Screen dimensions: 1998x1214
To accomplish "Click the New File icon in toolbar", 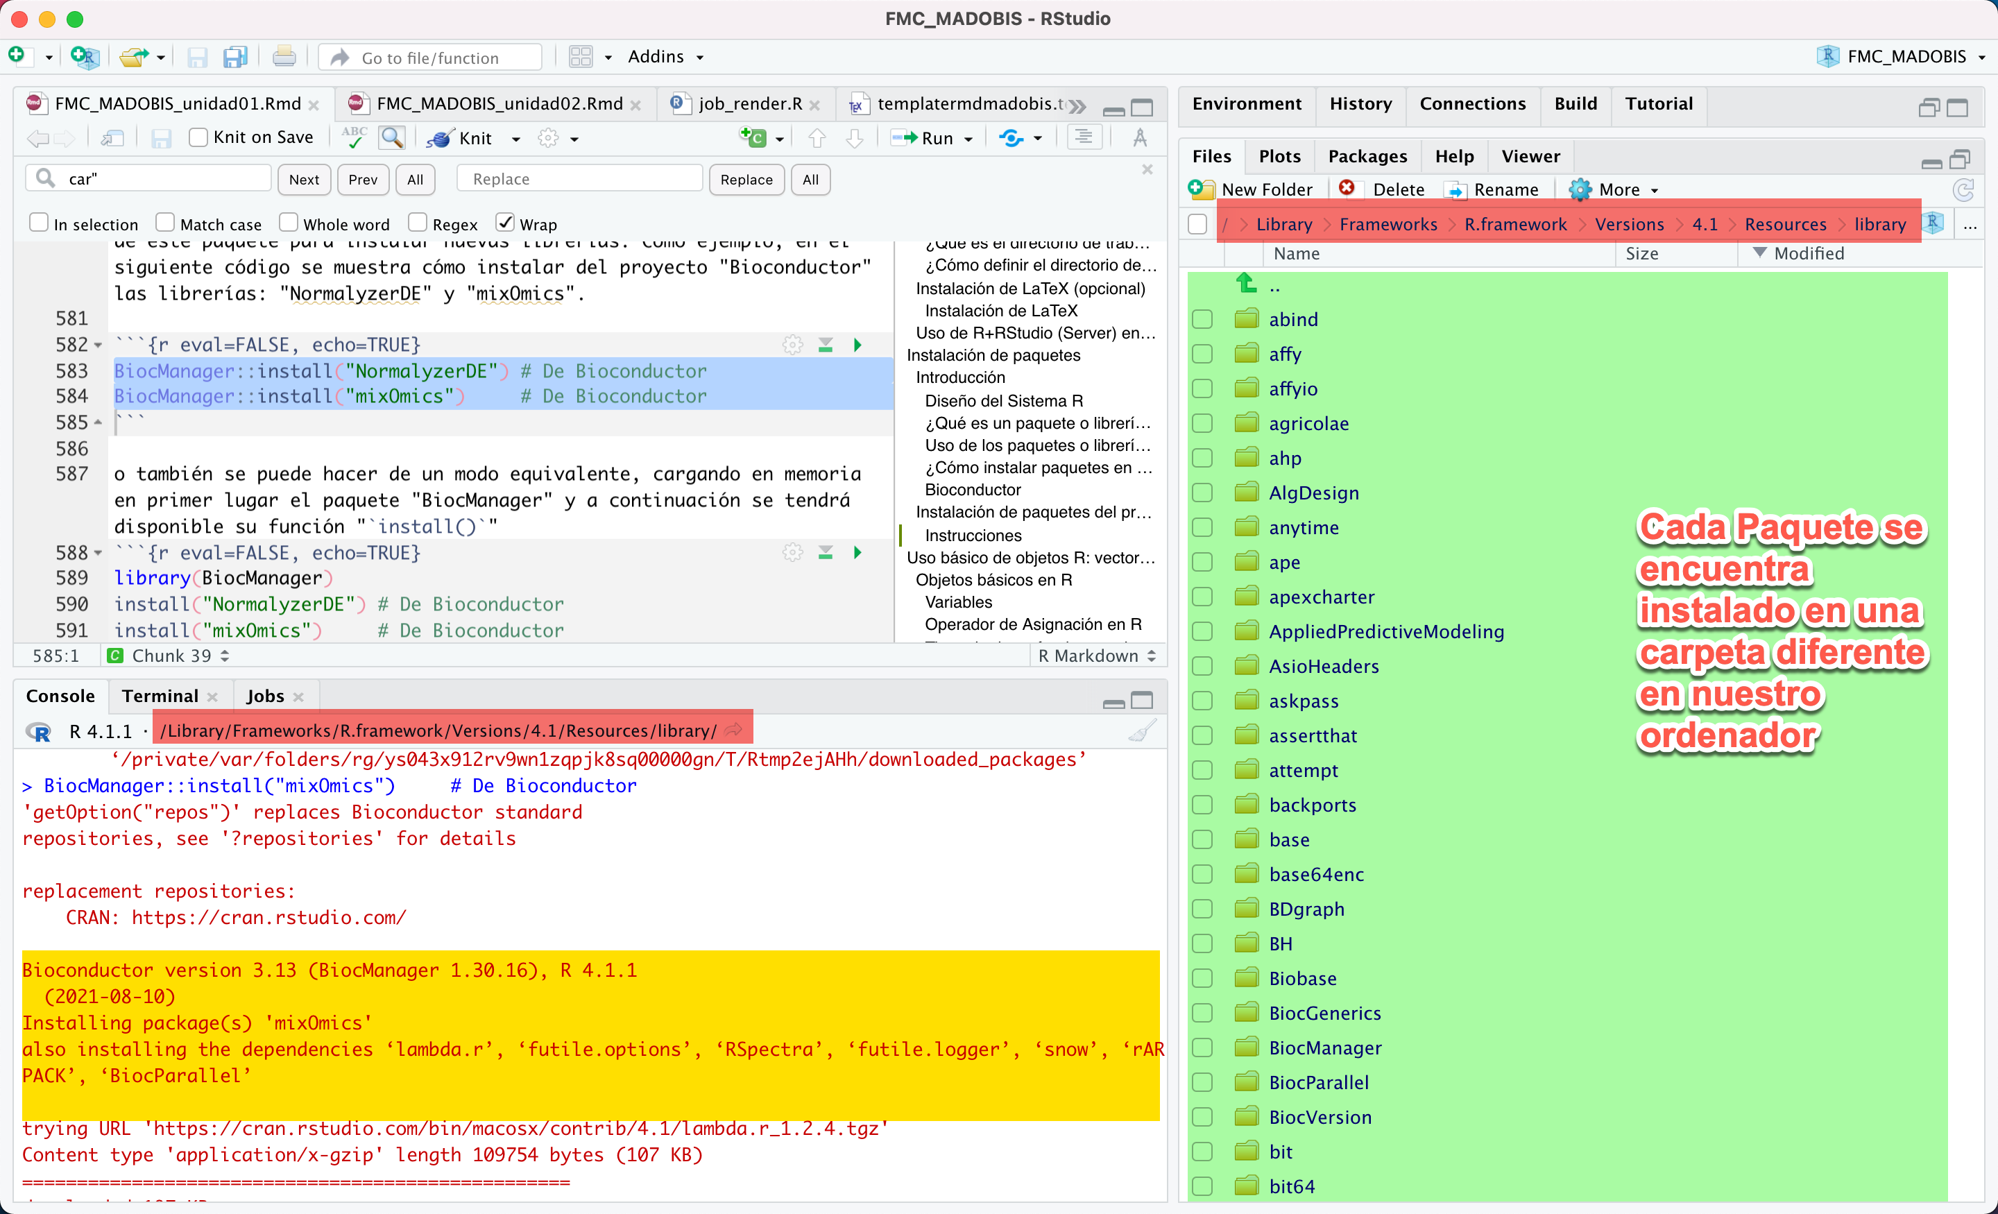I will point(17,56).
